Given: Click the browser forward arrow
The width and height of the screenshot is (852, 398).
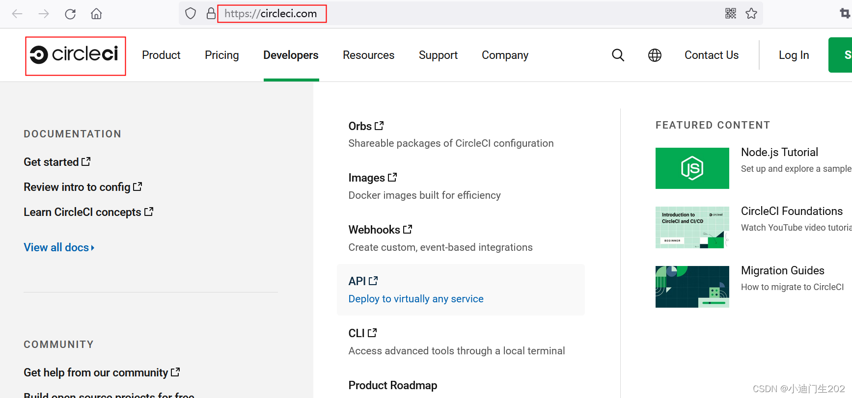Looking at the screenshot, I should tap(44, 14).
